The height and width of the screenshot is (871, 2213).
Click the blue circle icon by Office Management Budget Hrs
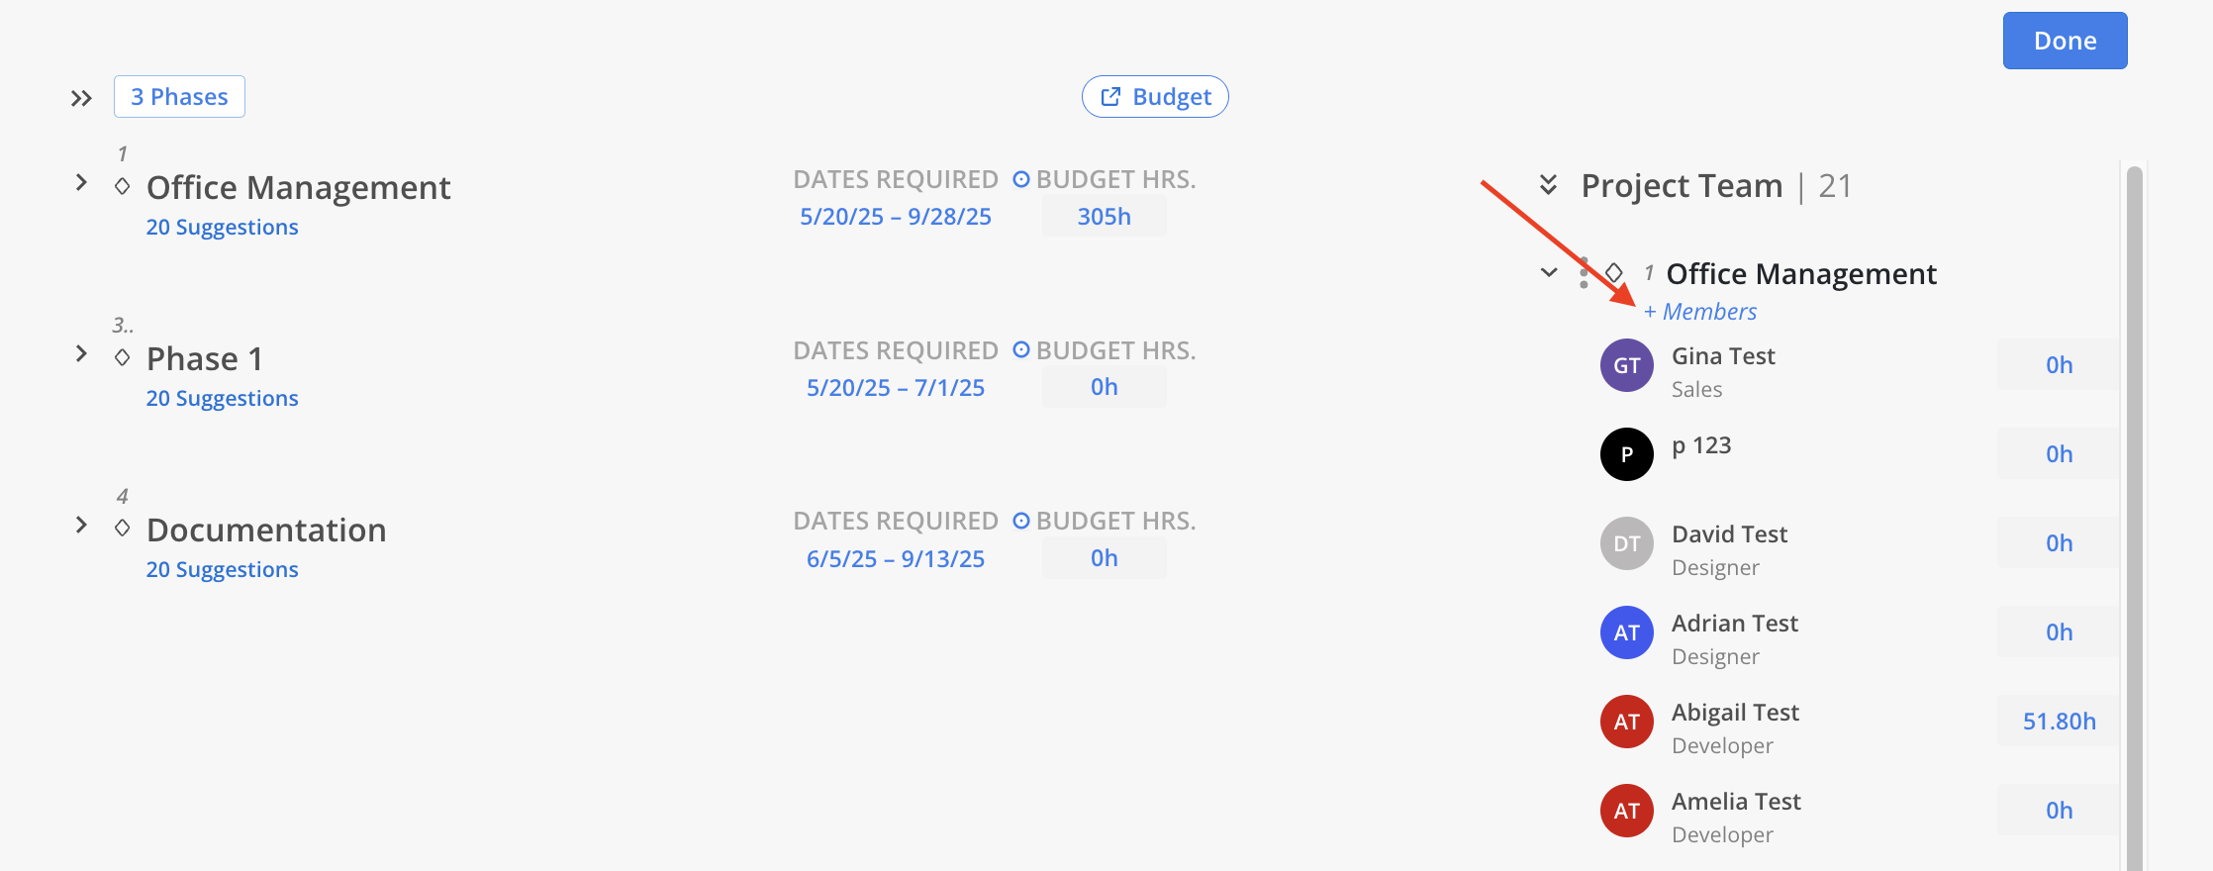(1021, 179)
